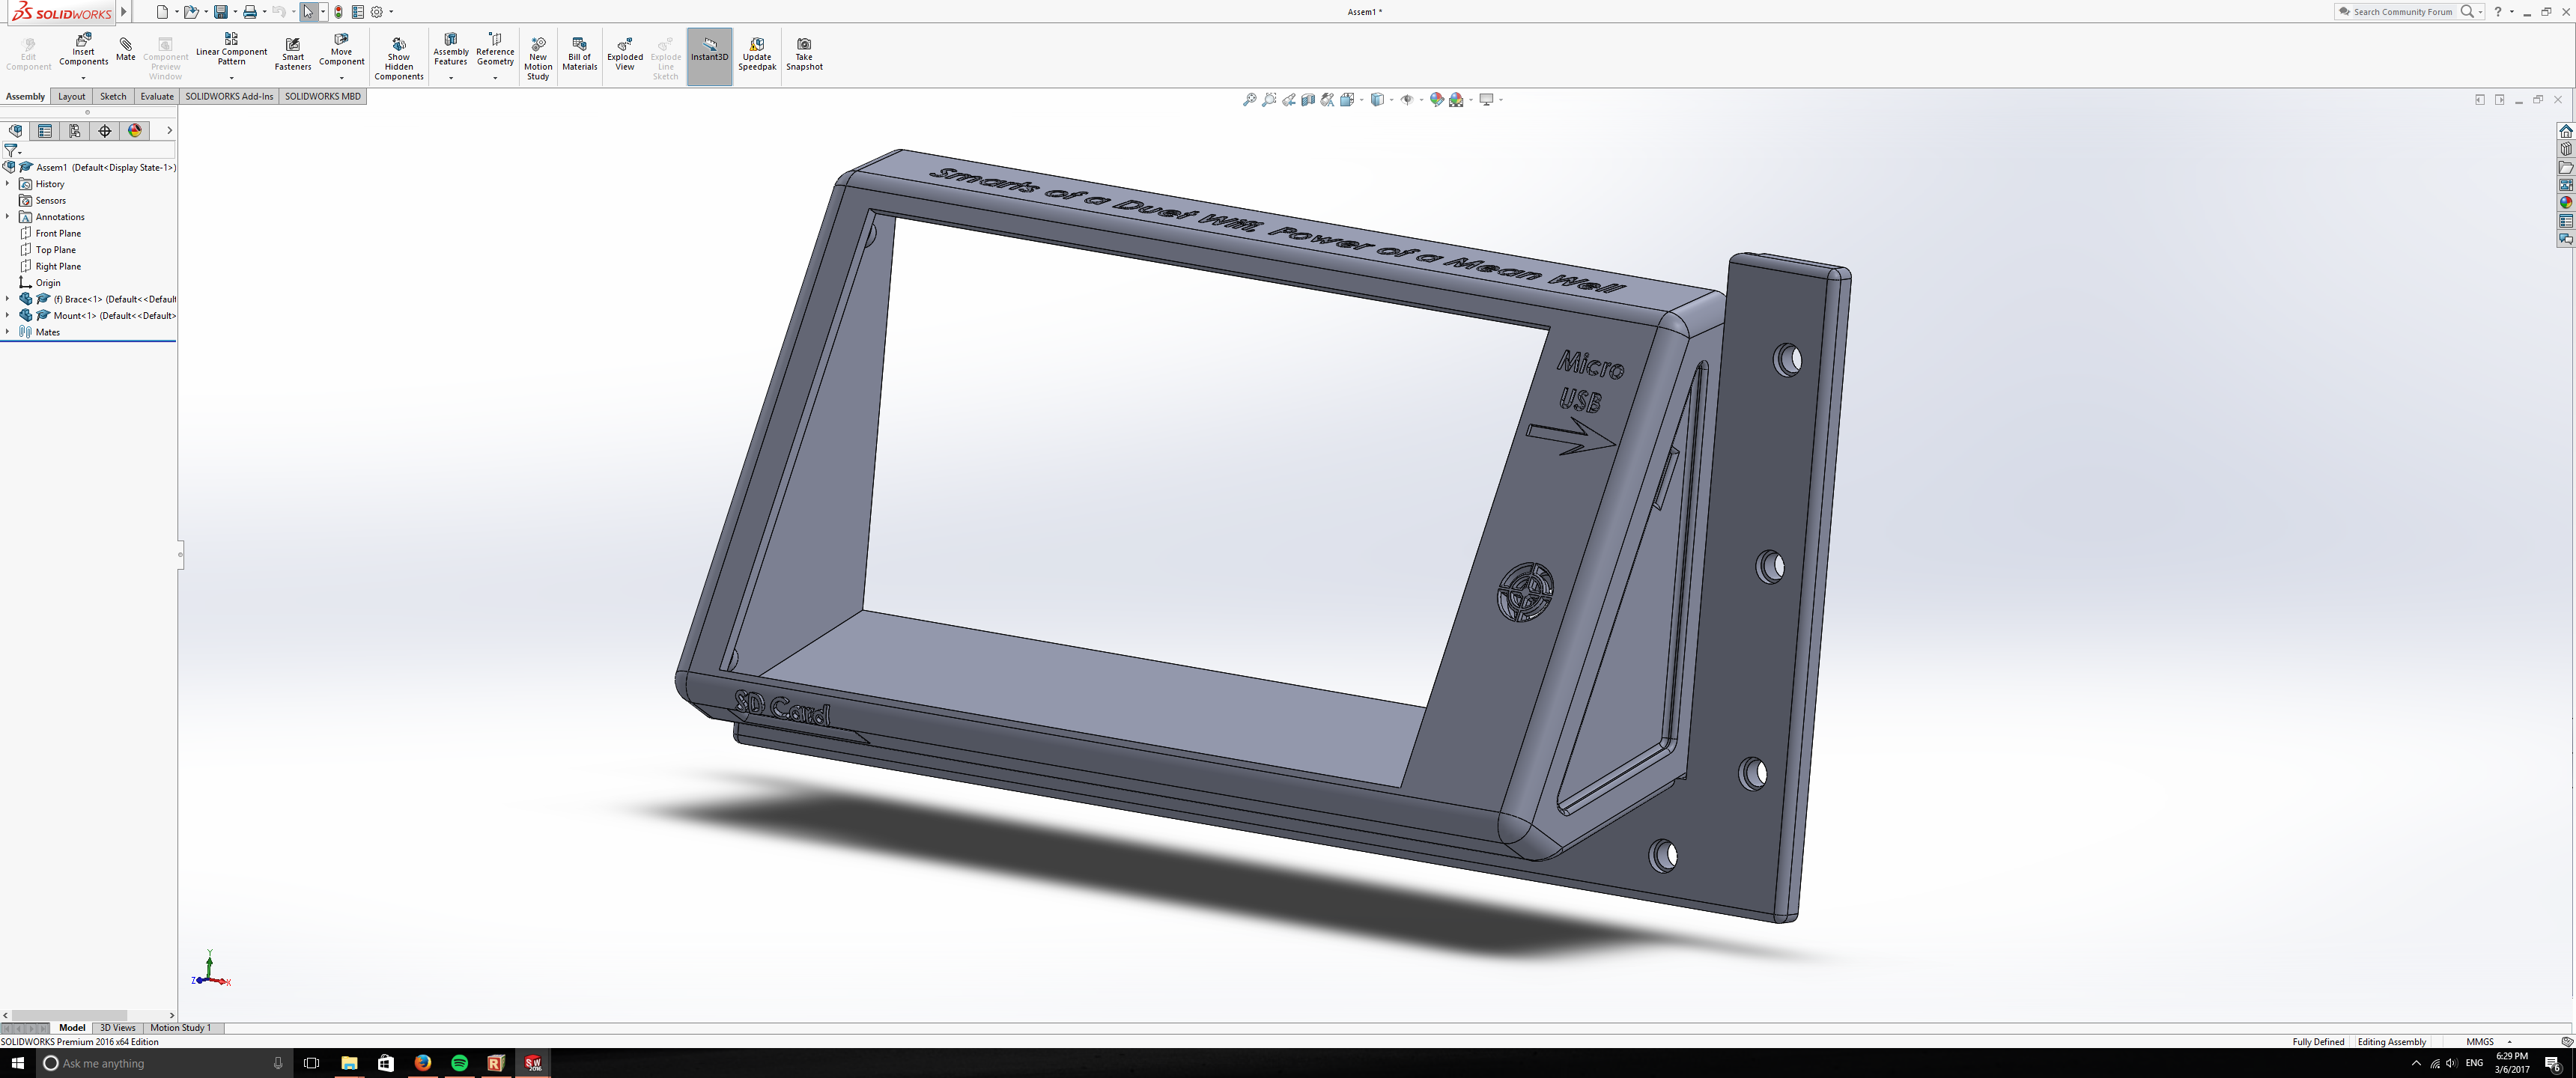Open the Edit Appearance color ball
This screenshot has width=2576, height=1078.
click(1437, 99)
